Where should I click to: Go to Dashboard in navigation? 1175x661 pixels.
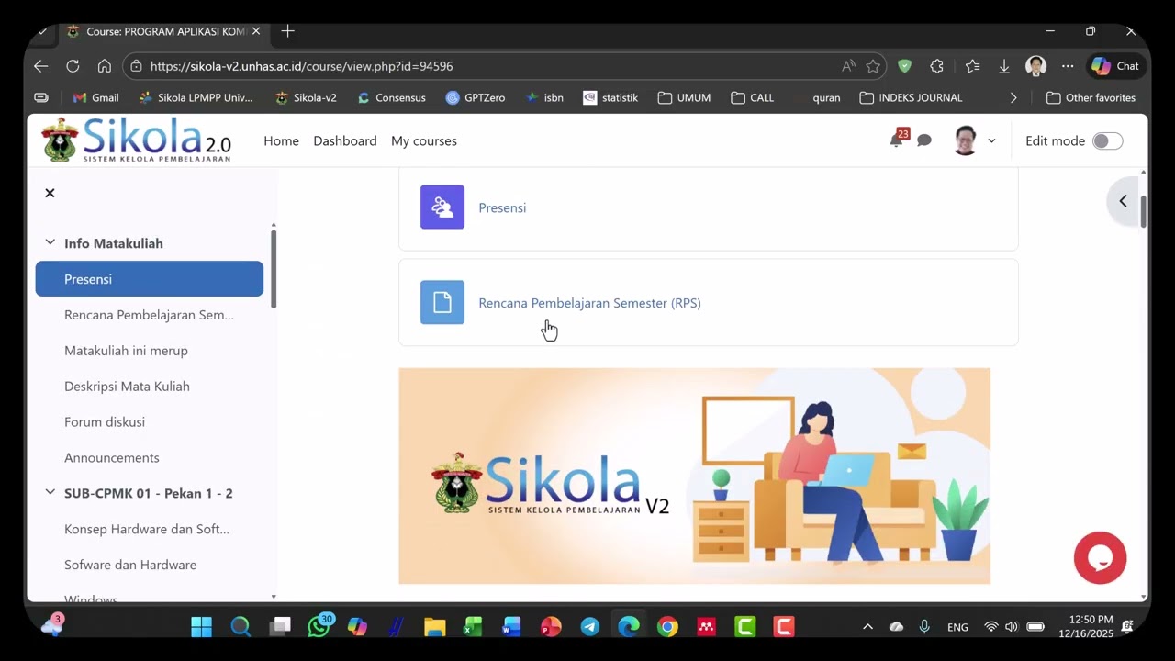click(x=345, y=140)
